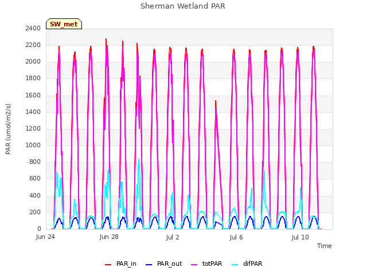Screen dimensions: 367x275
Task: Click the Time axis title
Action: pos(324,246)
